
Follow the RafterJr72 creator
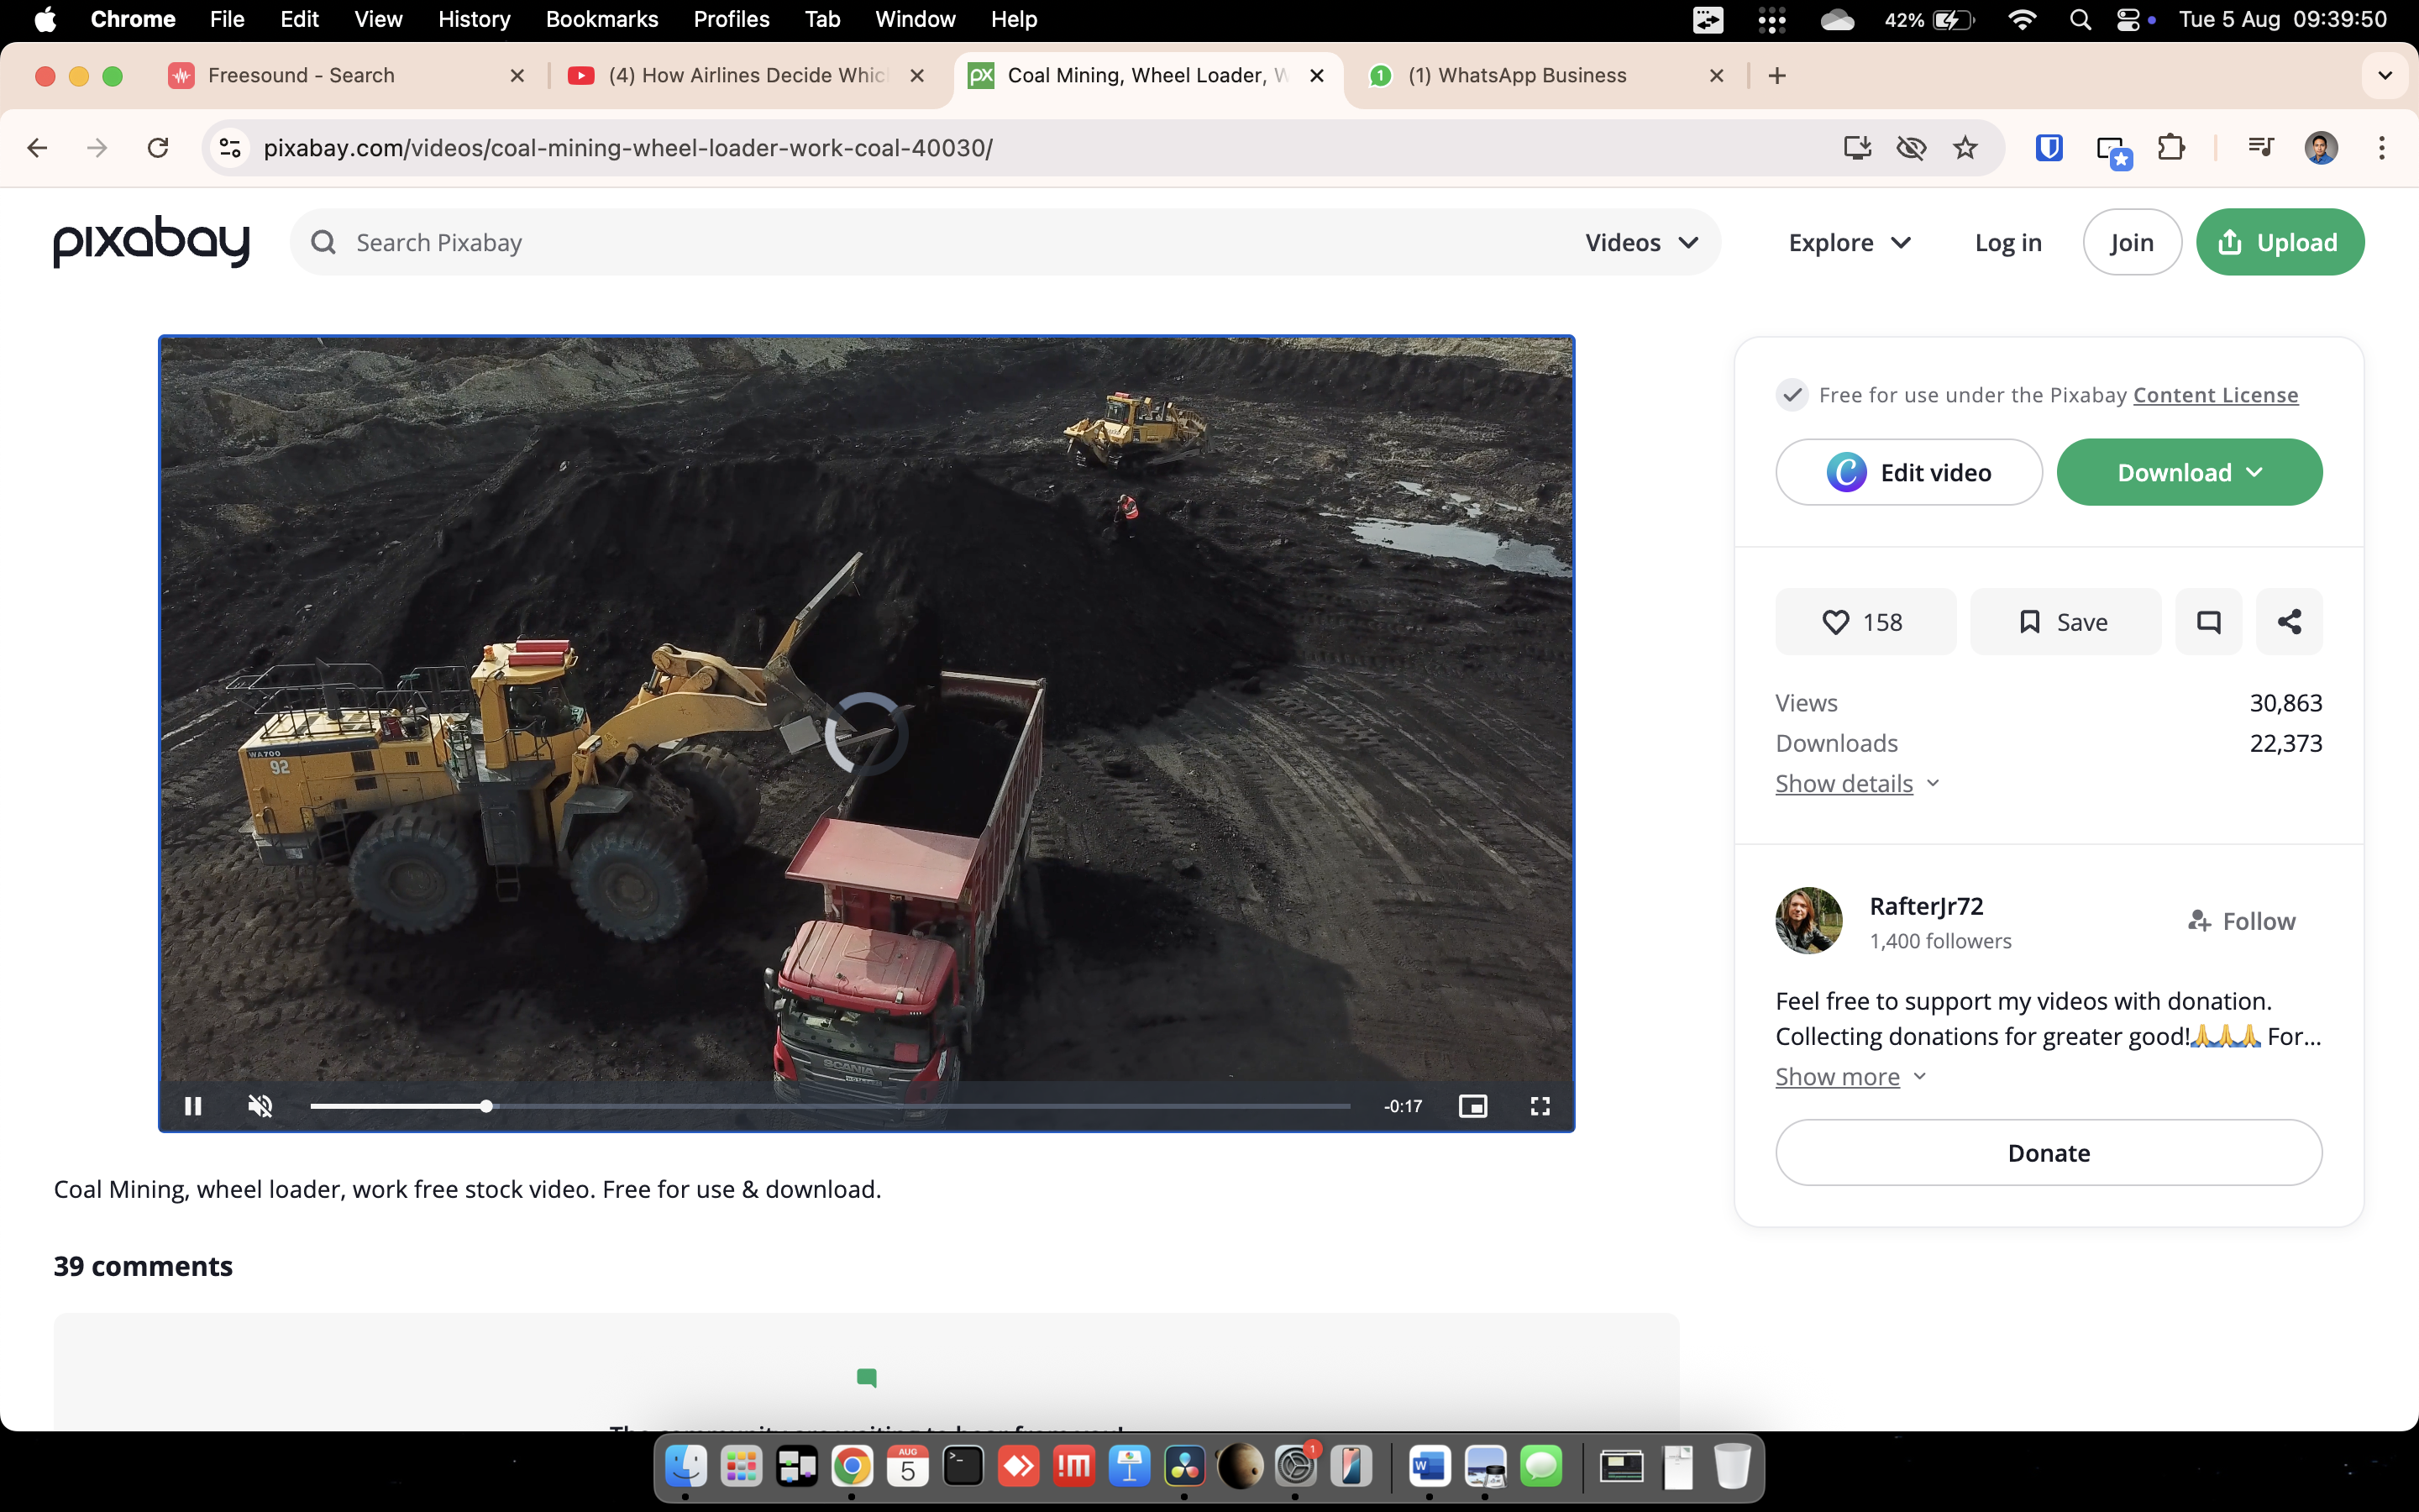coord(2241,921)
